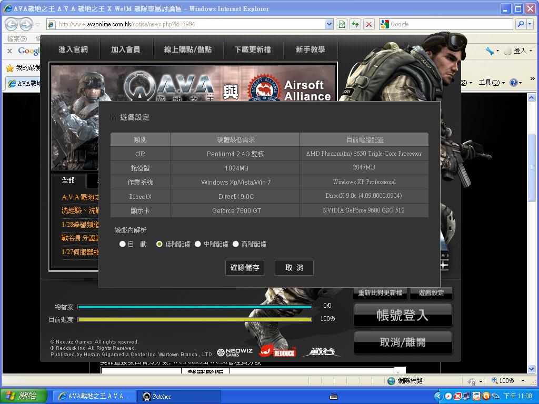Switch to the Patcher taskbar item
The image size is (539, 404).
[178, 396]
